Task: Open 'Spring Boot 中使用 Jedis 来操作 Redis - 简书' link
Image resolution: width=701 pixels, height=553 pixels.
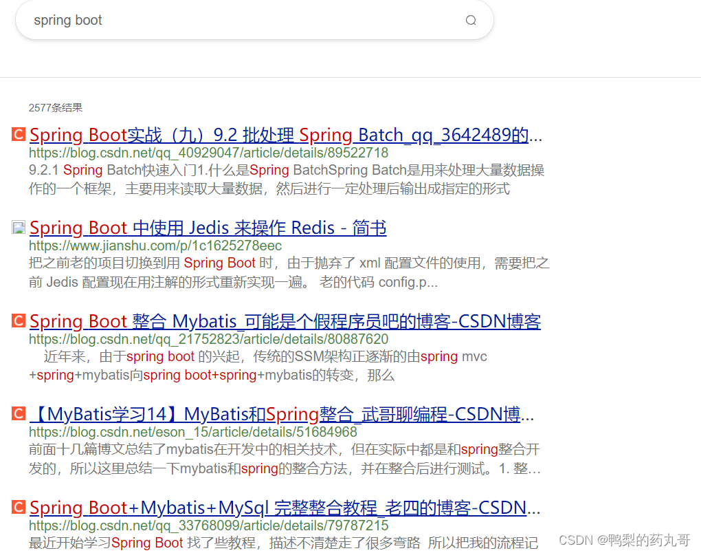Action: coord(208,228)
